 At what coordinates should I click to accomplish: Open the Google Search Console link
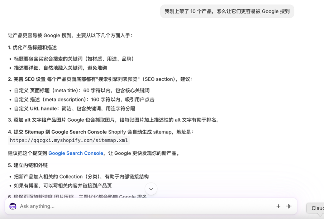(x=76, y=153)
